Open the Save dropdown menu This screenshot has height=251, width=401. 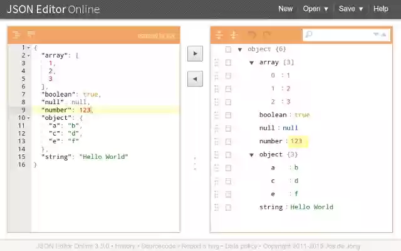pyautogui.click(x=351, y=9)
